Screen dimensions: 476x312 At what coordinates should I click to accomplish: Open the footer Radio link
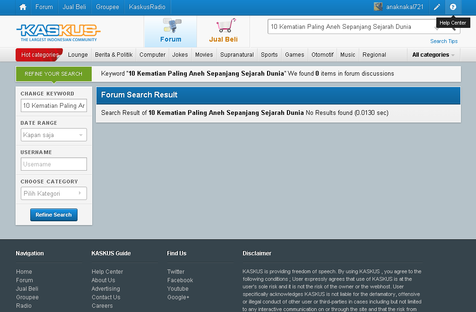click(x=24, y=306)
